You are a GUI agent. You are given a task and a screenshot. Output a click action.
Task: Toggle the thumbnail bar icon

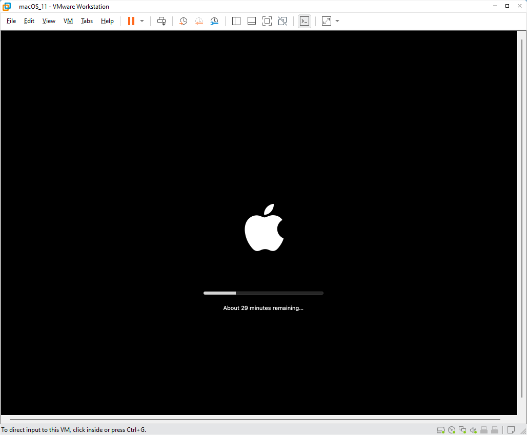pyautogui.click(x=252, y=21)
